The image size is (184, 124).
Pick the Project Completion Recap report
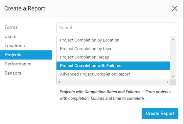[x=113, y=57]
